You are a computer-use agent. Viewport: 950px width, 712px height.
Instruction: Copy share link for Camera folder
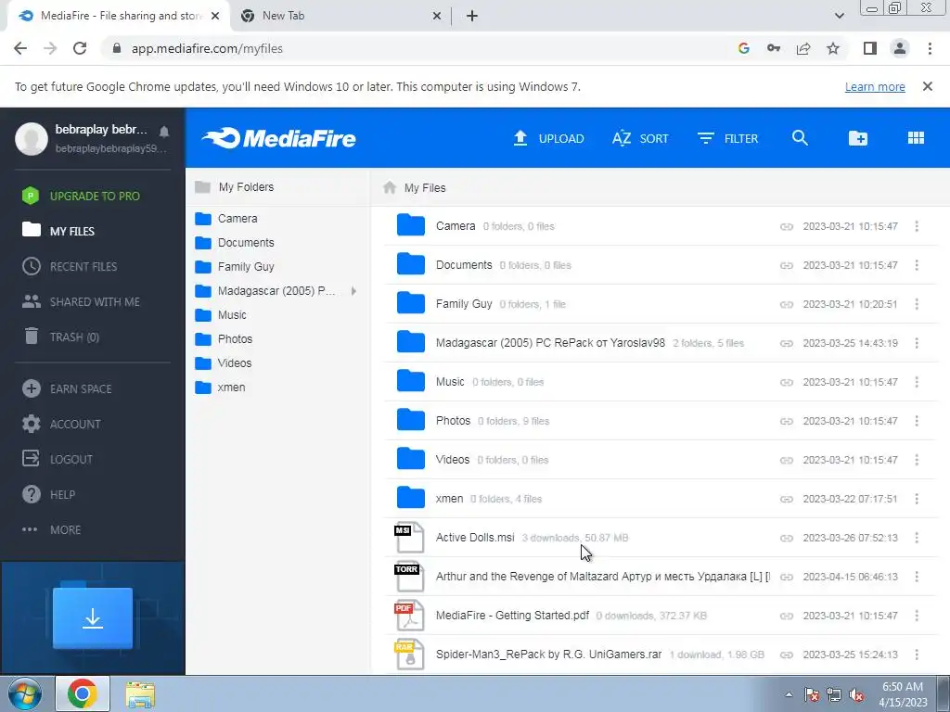pos(787,226)
